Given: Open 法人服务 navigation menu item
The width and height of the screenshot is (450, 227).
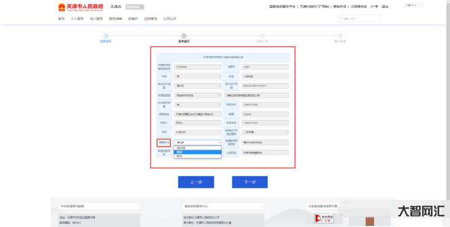Looking at the screenshot, I should pyautogui.click(x=96, y=19).
